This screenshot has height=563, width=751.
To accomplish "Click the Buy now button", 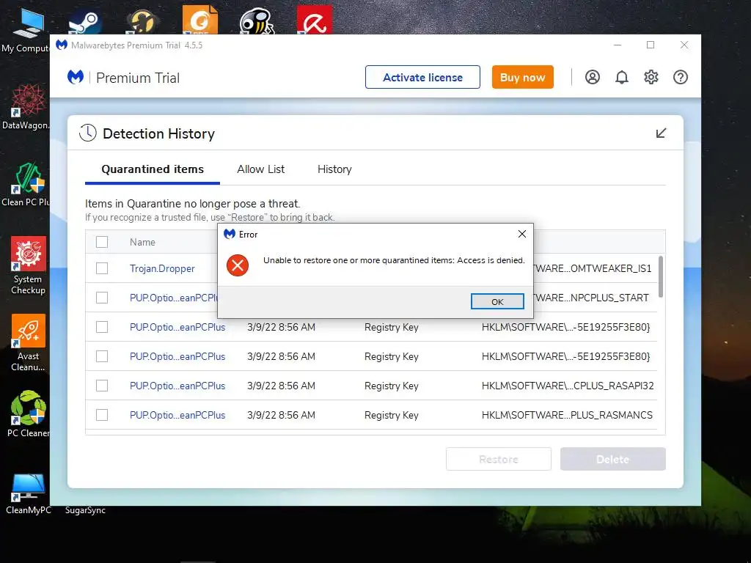I will [x=522, y=77].
